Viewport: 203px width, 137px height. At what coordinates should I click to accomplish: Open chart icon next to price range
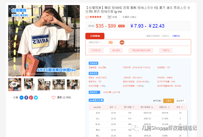[148, 81]
